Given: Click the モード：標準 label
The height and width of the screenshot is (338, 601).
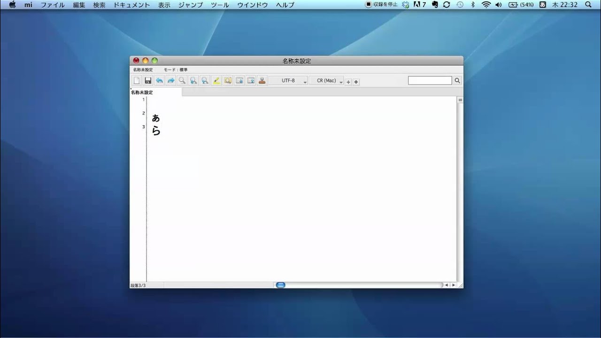Looking at the screenshot, I should pos(175,70).
